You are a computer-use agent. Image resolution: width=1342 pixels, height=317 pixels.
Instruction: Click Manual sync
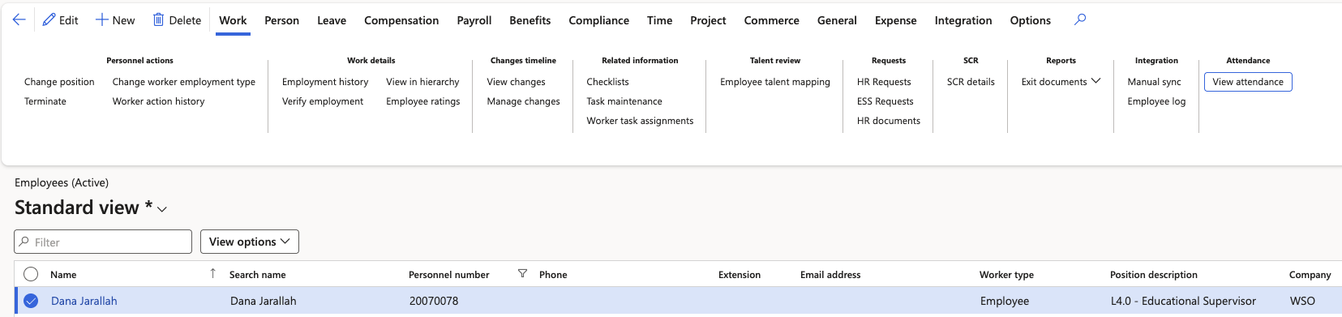1154,82
